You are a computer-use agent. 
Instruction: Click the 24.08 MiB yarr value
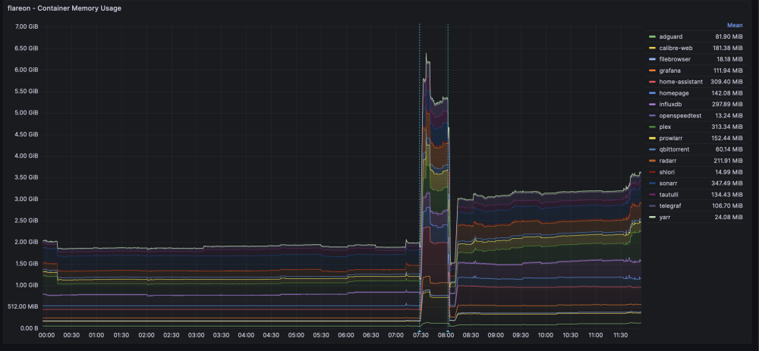pyautogui.click(x=729, y=217)
